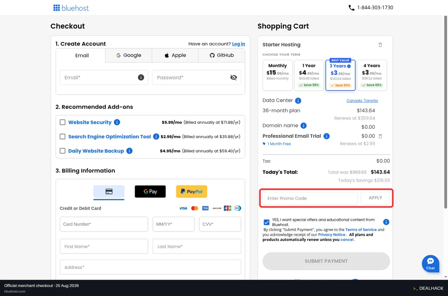The image size is (448, 296).
Task: Click the JCB card logo
Action: point(227,208)
